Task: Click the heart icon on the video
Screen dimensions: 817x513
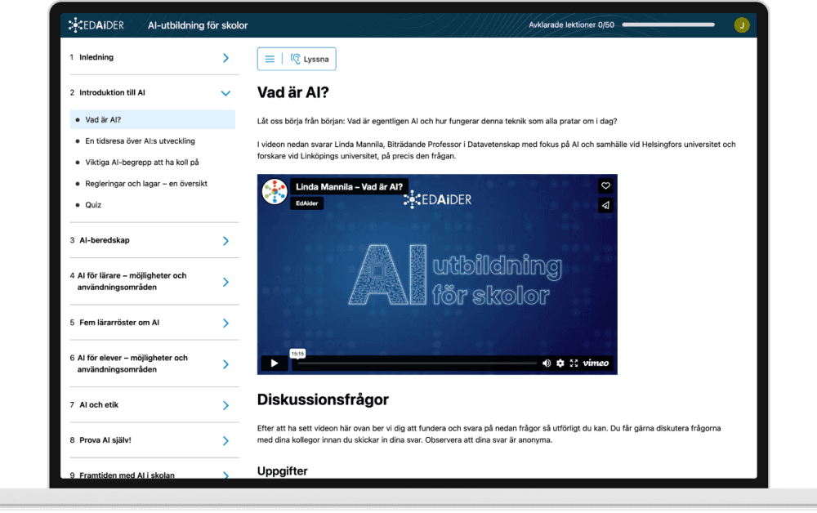Action: pos(605,185)
